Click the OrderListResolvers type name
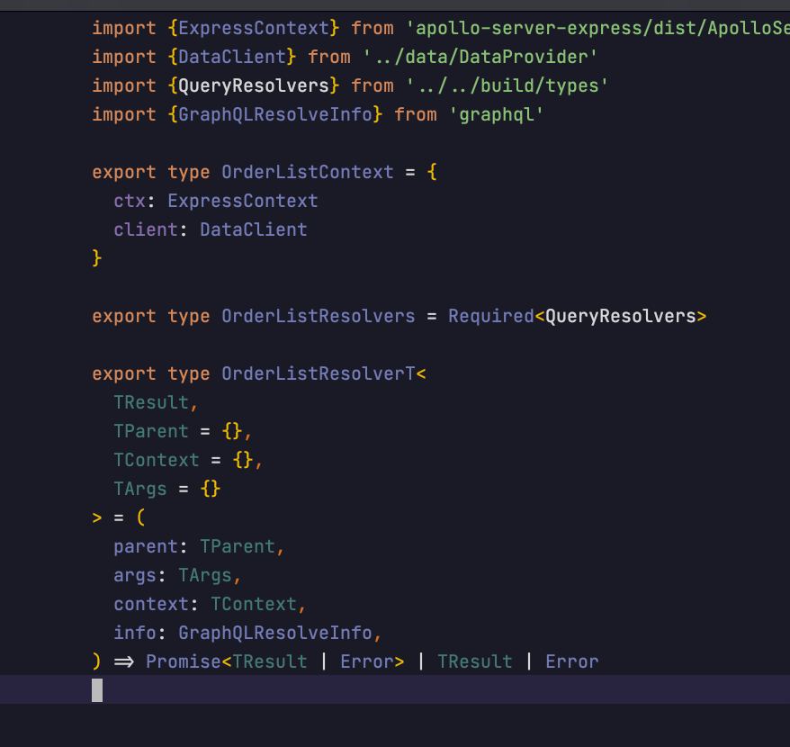This screenshot has height=747, width=790. (x=319, y=317)
